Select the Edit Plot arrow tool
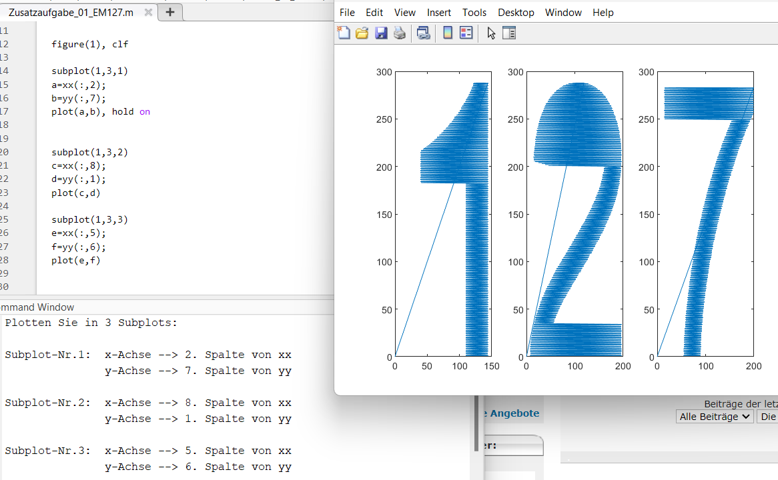Screen dimensions: 778x480 pyautogui.click(x=491, y=33)
